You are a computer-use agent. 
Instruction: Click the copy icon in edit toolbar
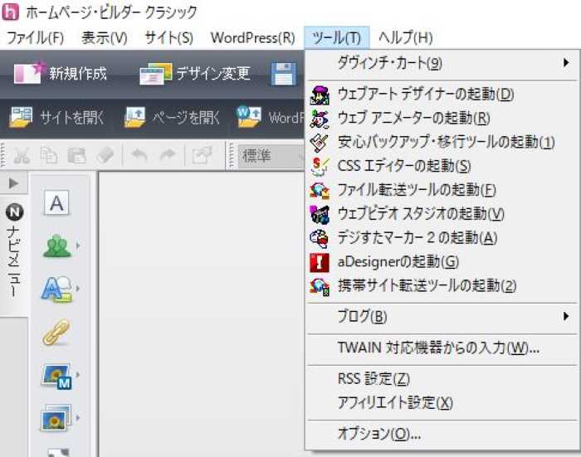[x=49, y=156]
